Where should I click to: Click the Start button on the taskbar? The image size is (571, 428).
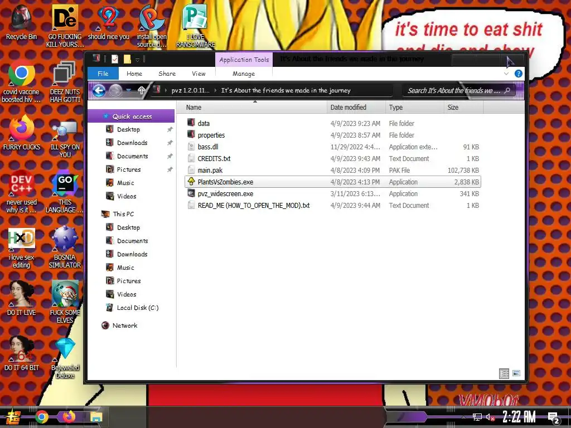[x=13, y=417]
